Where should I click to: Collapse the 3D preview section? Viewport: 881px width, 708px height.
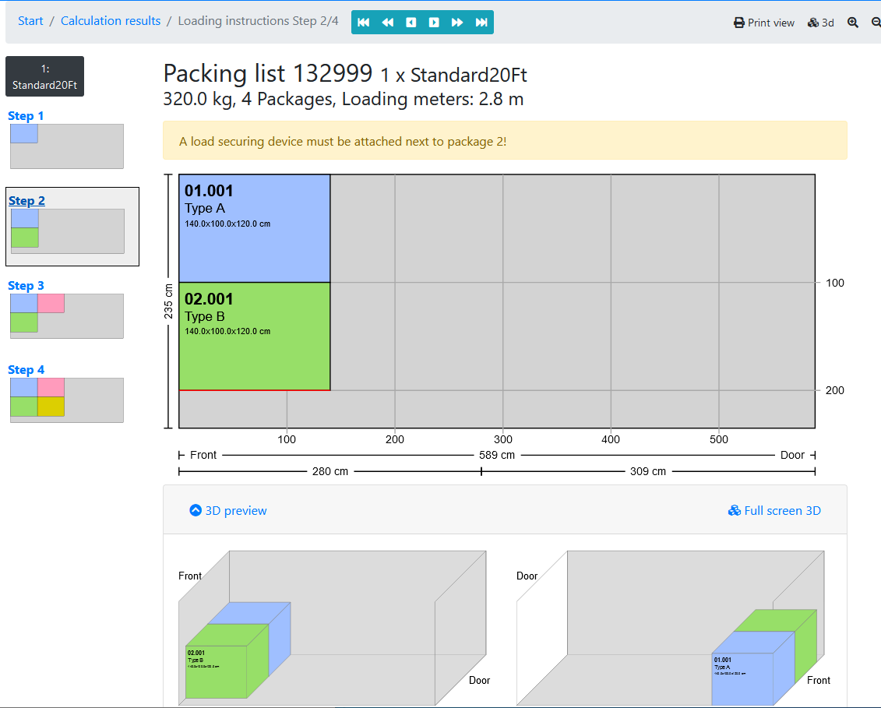227,510
